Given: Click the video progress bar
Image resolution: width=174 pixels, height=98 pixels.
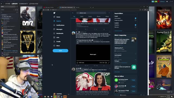Looking at the screenshot, I should coord(93,61).
